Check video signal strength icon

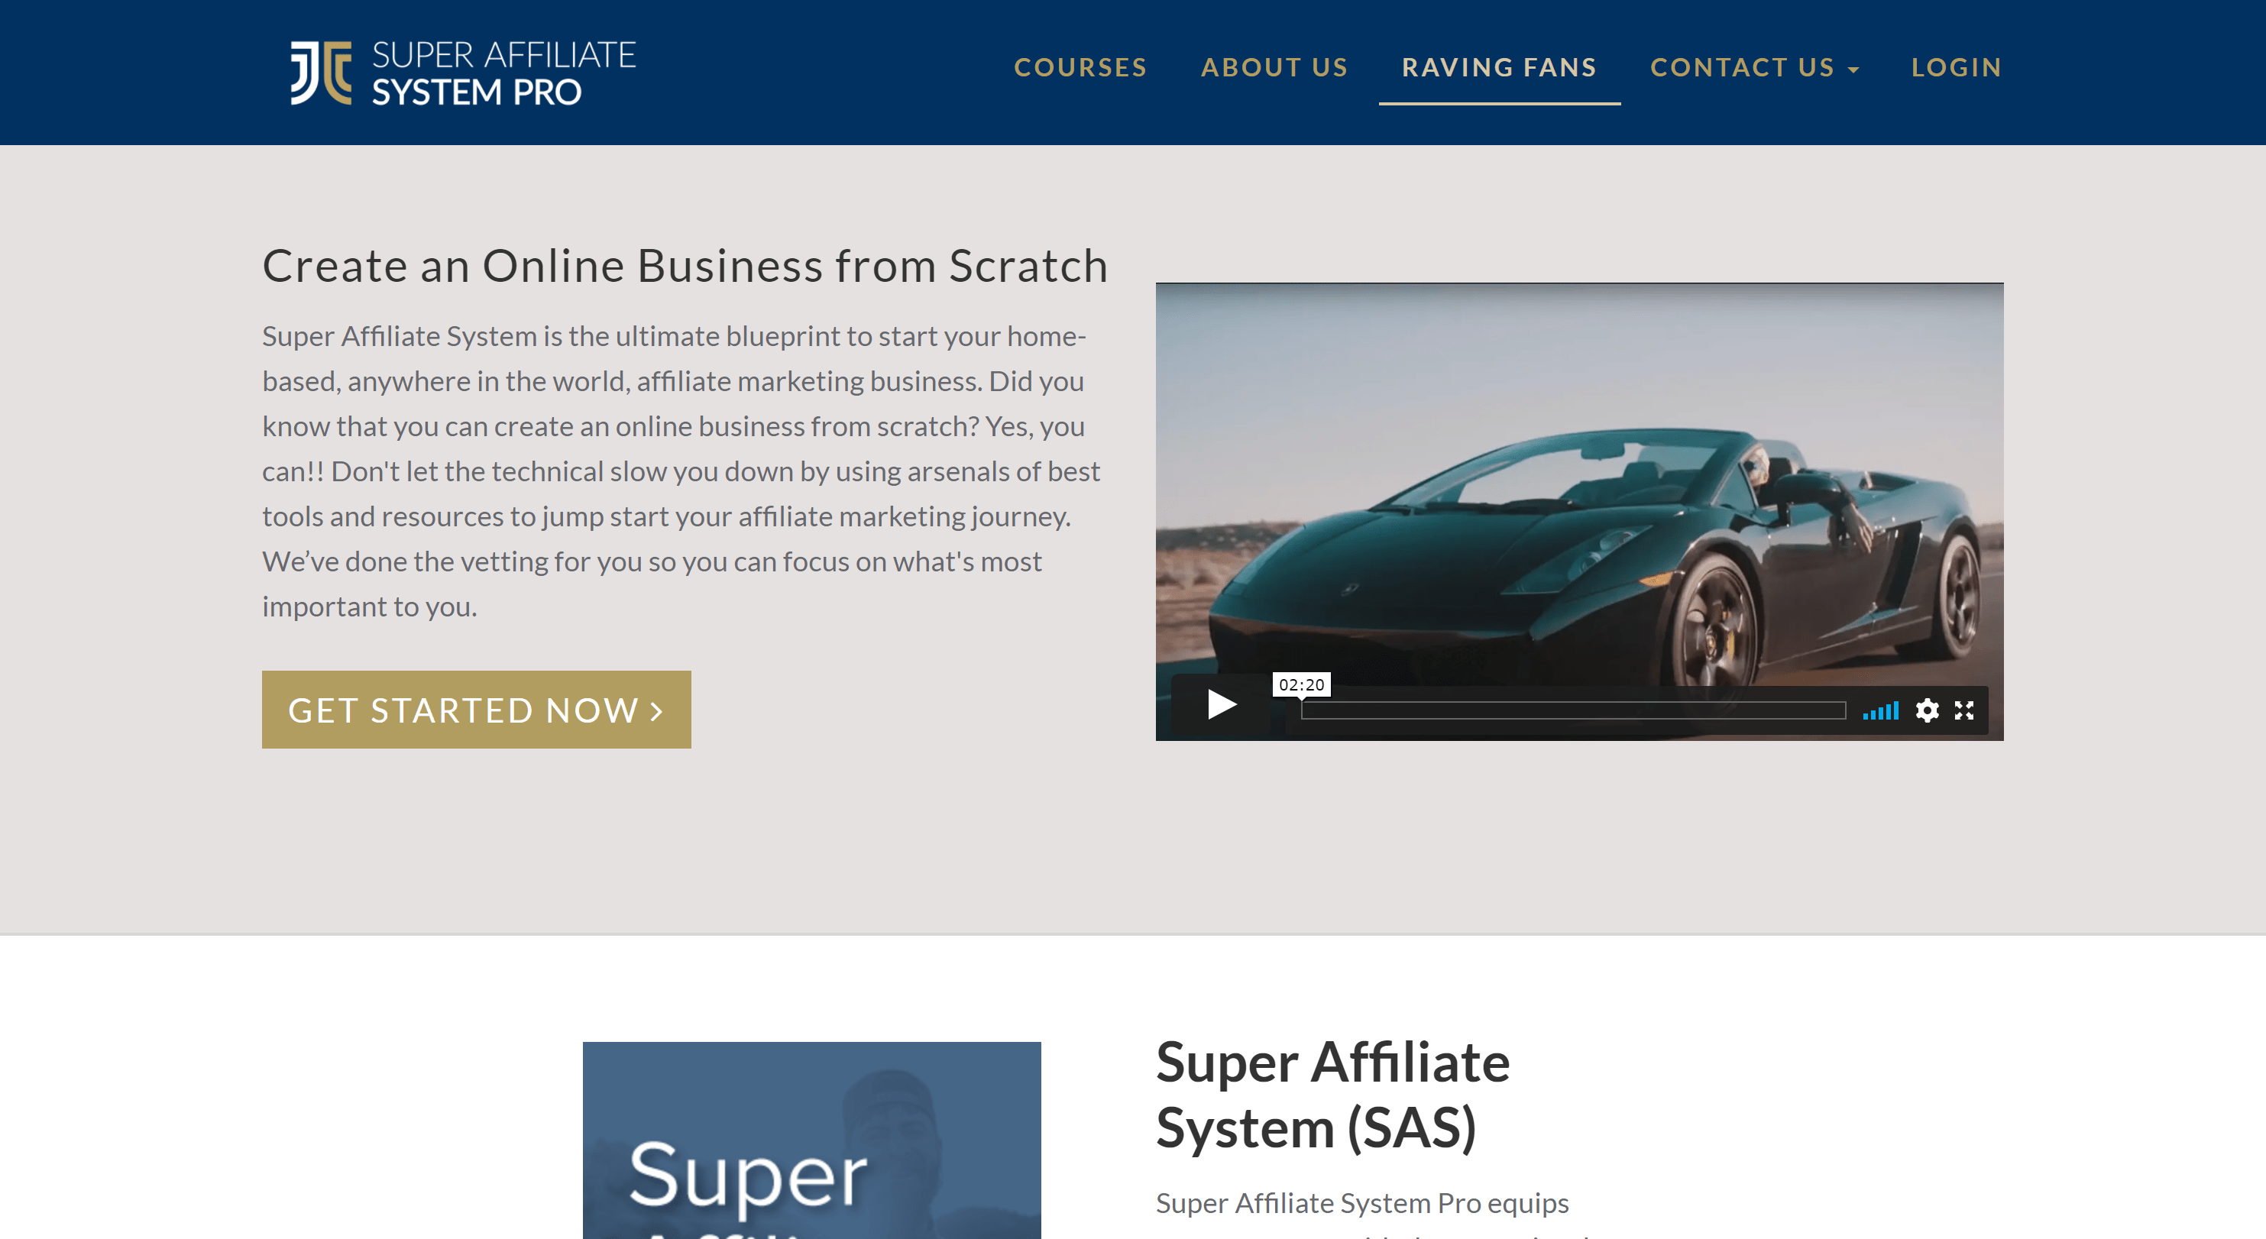pos(1882,708)
